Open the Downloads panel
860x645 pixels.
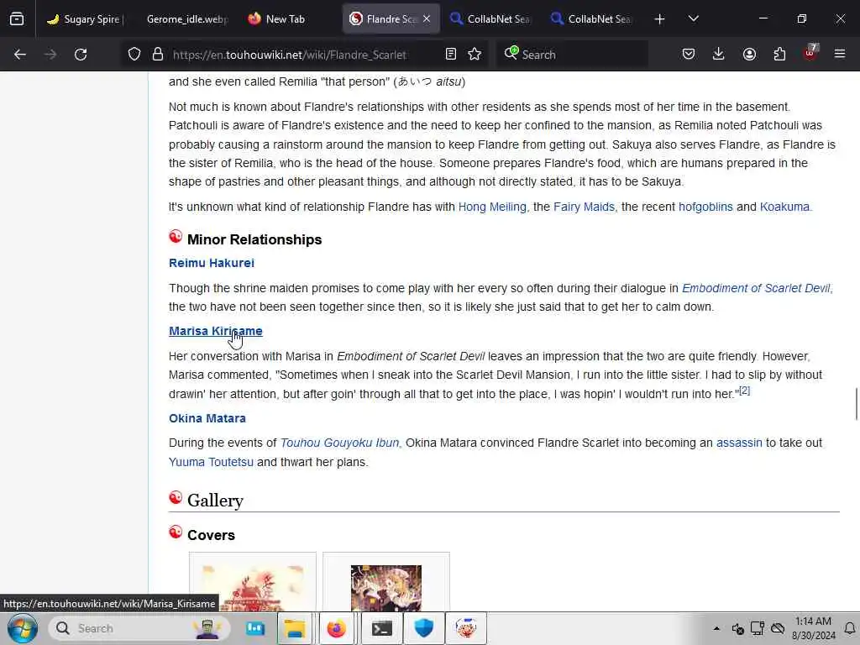pos(719,55)
